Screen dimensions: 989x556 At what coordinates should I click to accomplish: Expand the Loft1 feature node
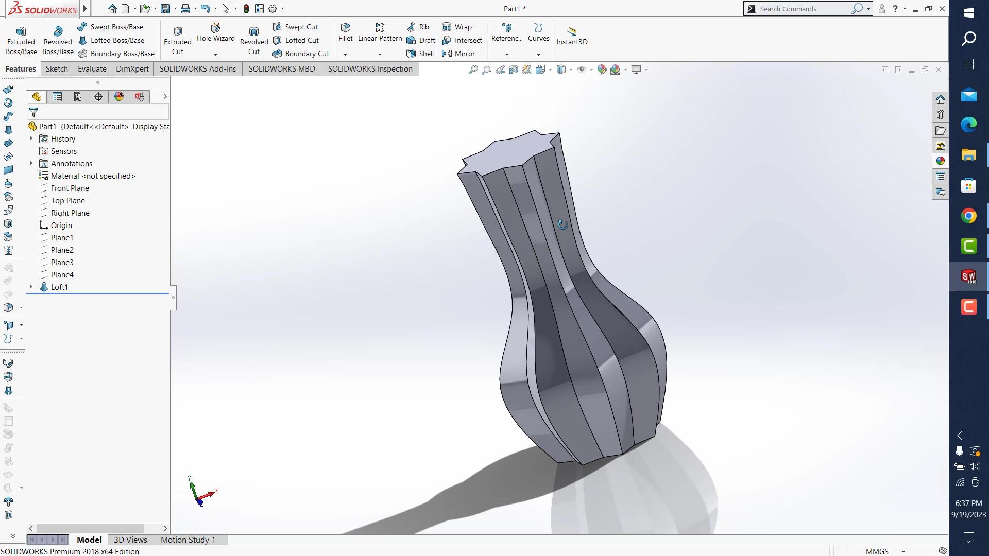pos(31,287)
